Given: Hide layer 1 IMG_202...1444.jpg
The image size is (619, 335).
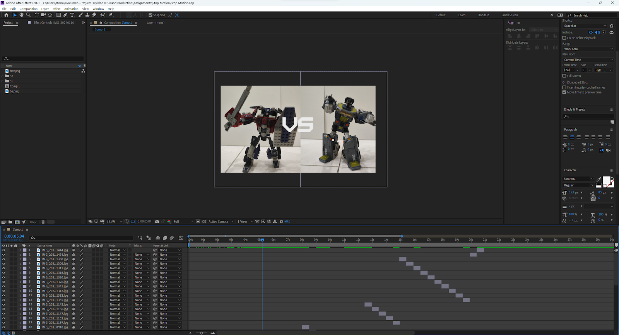Looking at the screenshot, I should [3, 250].
